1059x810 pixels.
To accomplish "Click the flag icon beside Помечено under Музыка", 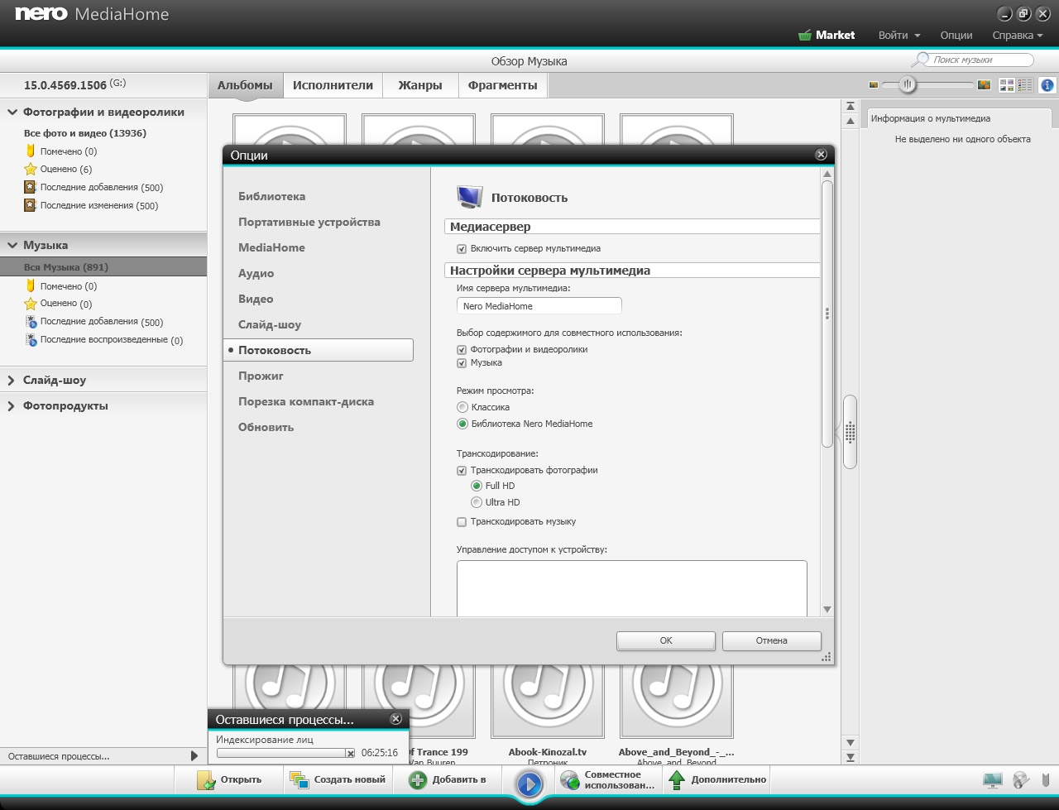I will point(31,285).
